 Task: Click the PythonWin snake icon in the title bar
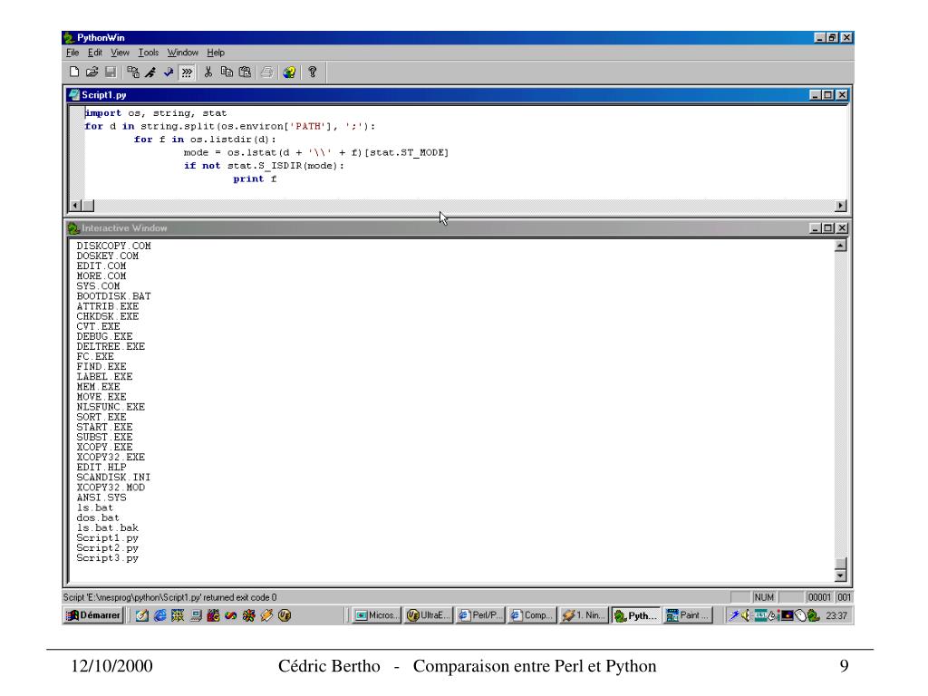click(x=69, y=38)
